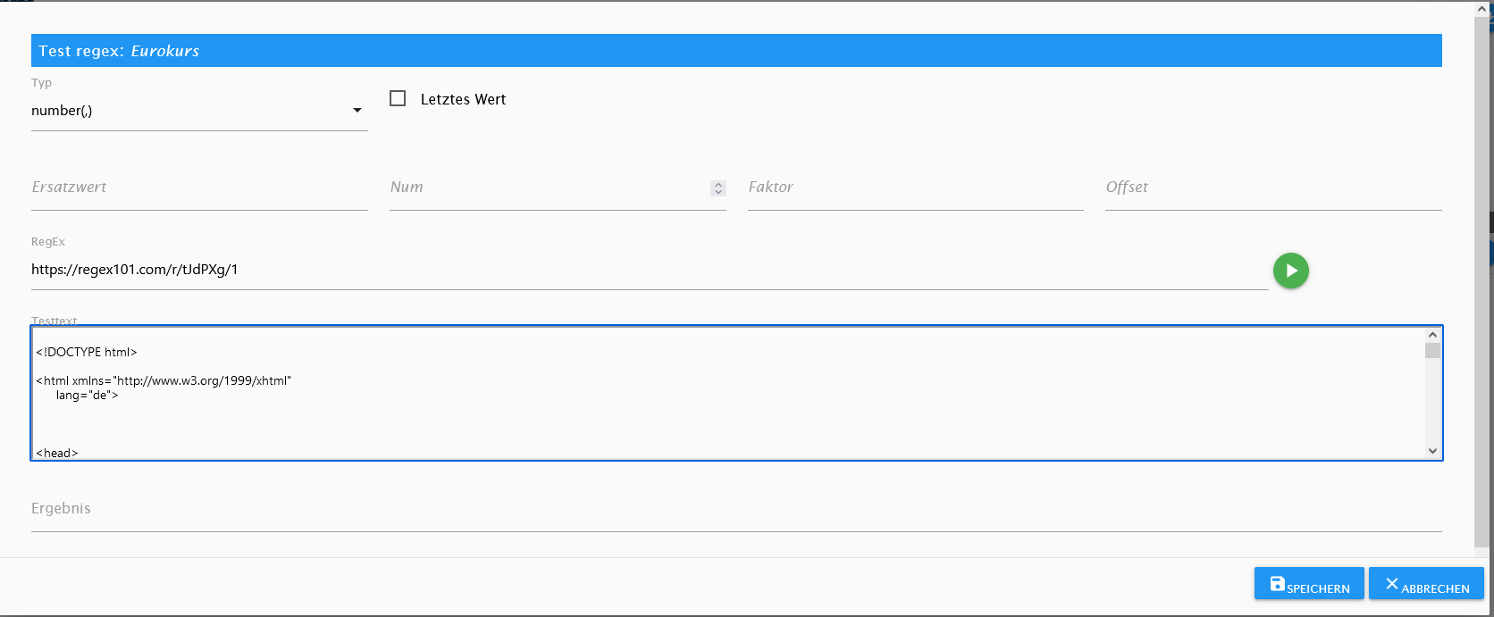This screenshot has width=1494, height=617.
Task: Click the page scrollbar up arrow at top right
Action: [x=1482, y=9]
